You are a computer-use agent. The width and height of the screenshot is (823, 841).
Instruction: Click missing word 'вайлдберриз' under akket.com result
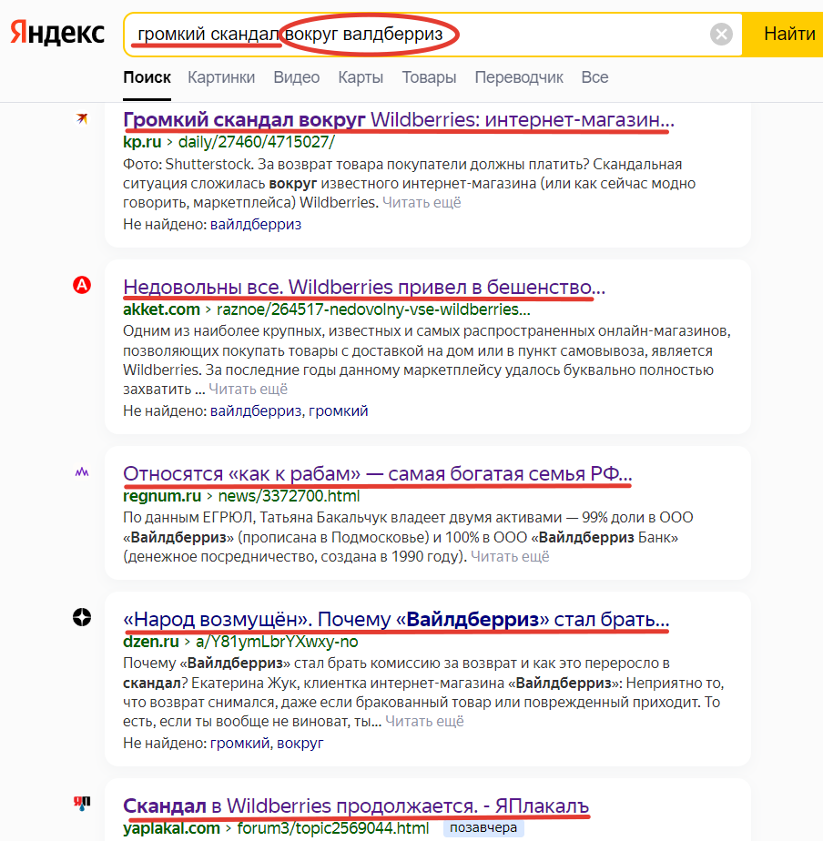click(x=256, y=410)
